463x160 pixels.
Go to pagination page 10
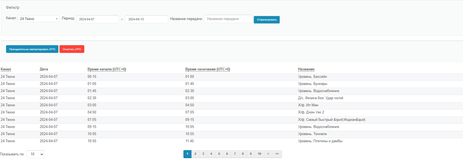259,154
